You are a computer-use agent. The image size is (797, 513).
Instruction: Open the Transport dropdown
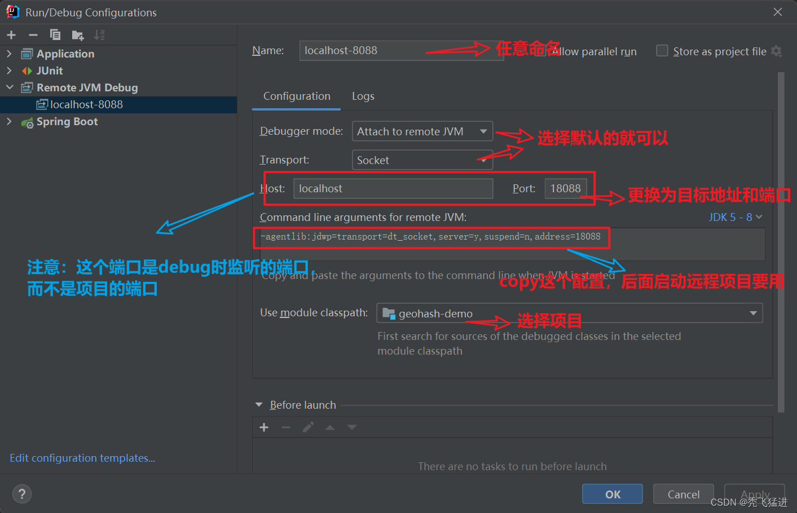click(x=422, y=160)
